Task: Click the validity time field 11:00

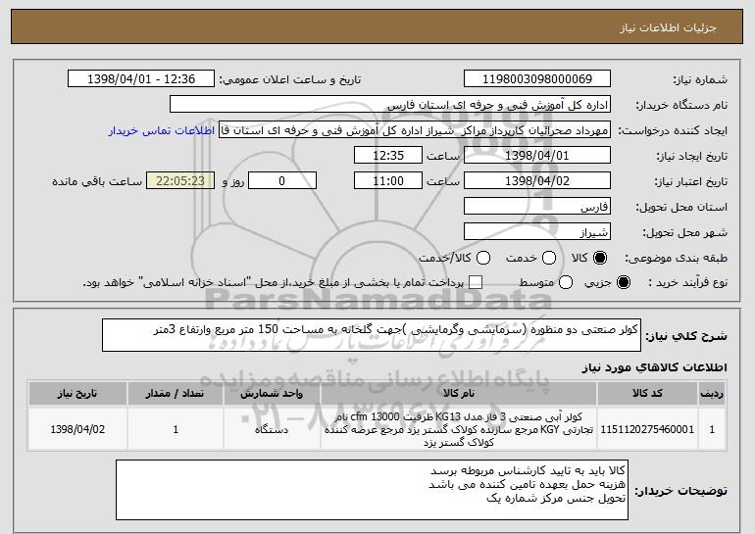Action: 388,181
